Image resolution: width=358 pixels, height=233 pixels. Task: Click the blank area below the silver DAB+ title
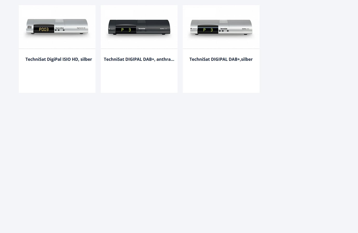point(221,78)
